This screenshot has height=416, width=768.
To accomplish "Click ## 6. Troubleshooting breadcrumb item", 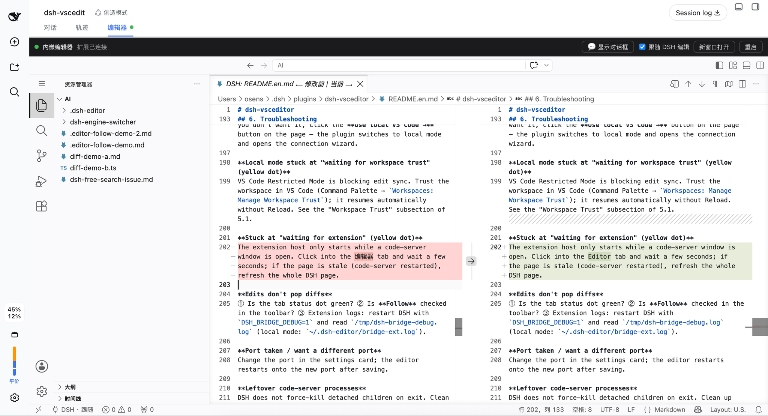I will tap(559, 99).
